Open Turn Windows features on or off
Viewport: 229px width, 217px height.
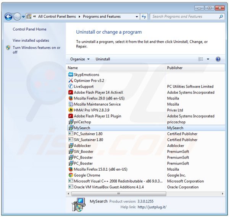tap(36, 50)
